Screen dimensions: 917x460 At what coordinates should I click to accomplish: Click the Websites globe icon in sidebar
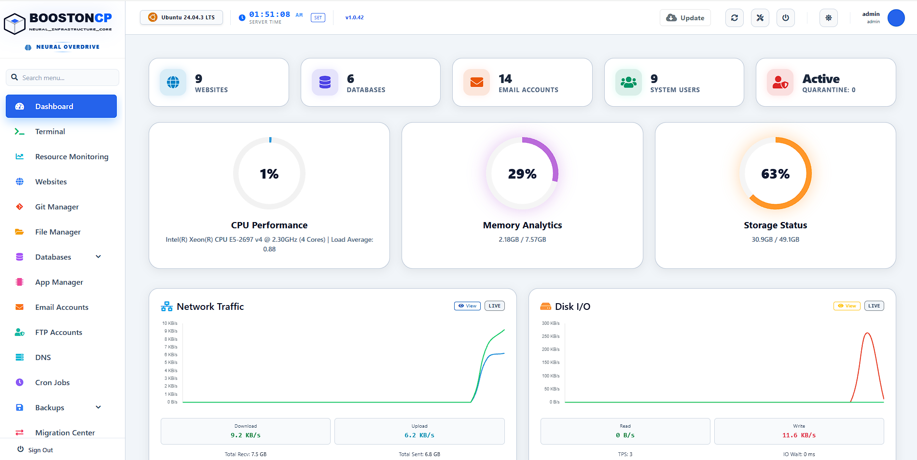tap(20, 181)
